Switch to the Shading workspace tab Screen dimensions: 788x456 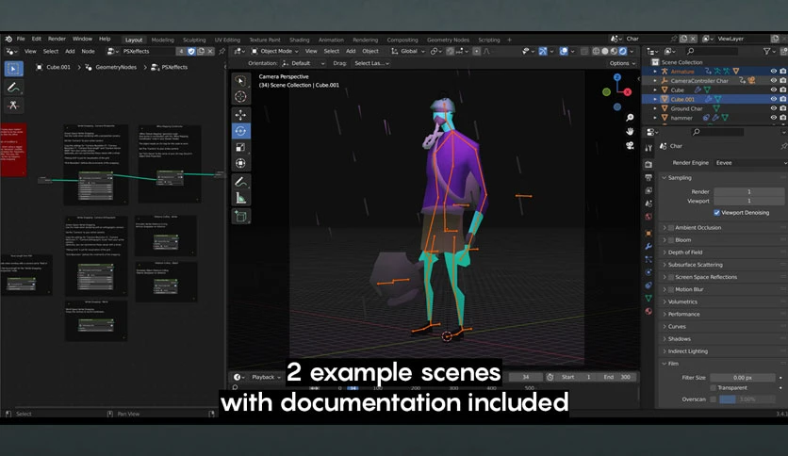pyautogui.click(x=299, y=40)
